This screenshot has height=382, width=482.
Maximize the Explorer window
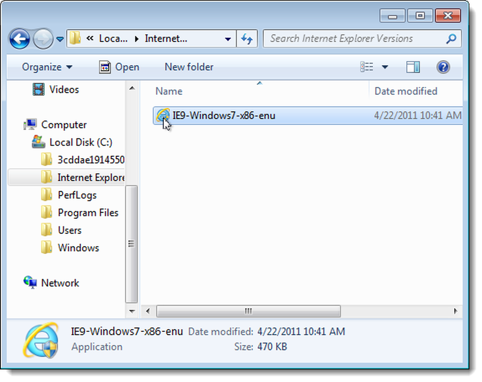coord(420,16)
